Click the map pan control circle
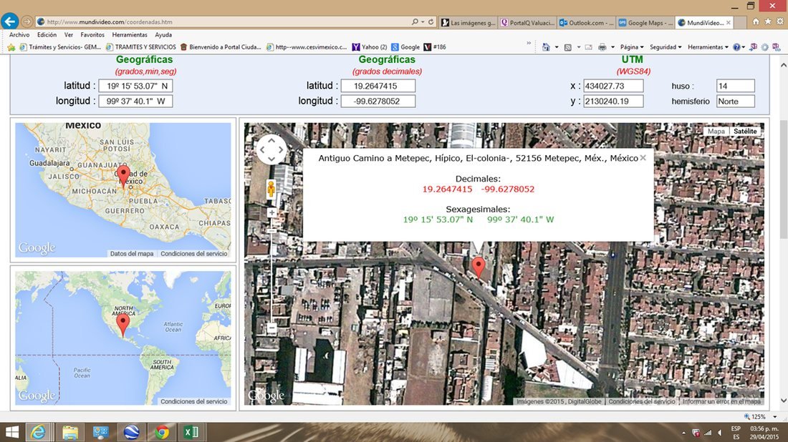 (x=272, y=149)
